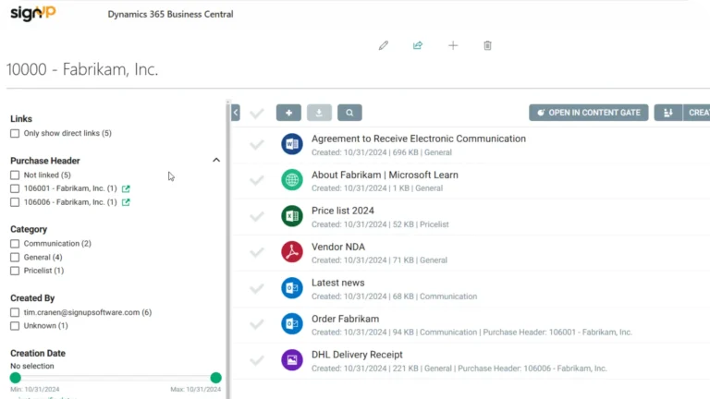
Task: Tick the tim.cranen@signupsoftware.com filter checkbox
Action: (15, 312)
